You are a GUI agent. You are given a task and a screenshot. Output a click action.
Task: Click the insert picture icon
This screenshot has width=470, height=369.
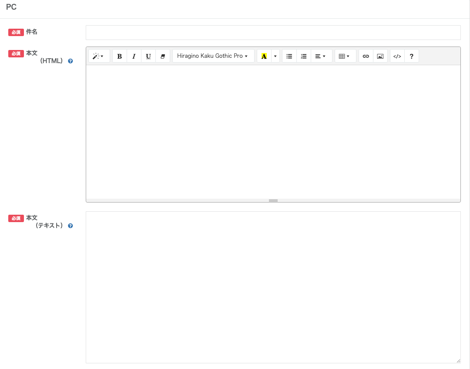[380, 56]
